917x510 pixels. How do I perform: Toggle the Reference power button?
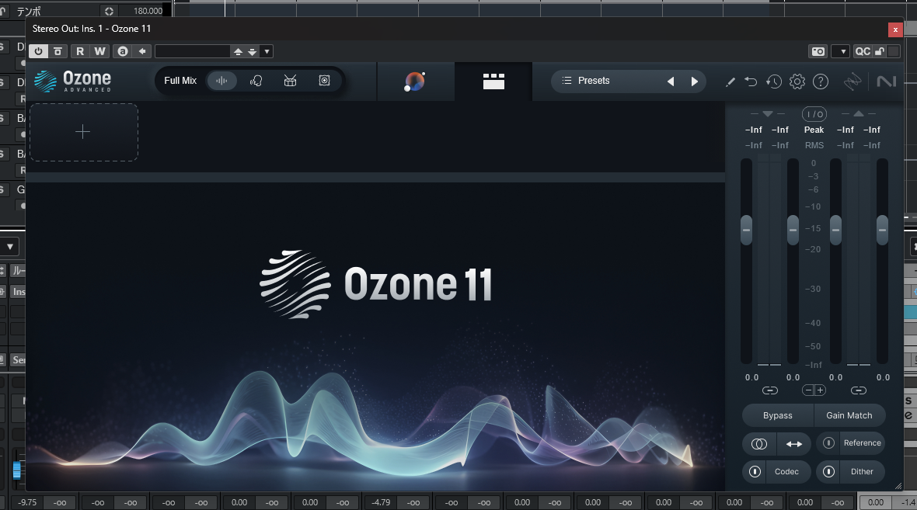(828, 443)
